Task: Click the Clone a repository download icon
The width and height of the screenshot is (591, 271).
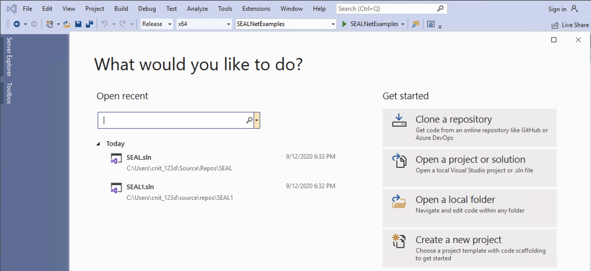Action: point(399,121)
